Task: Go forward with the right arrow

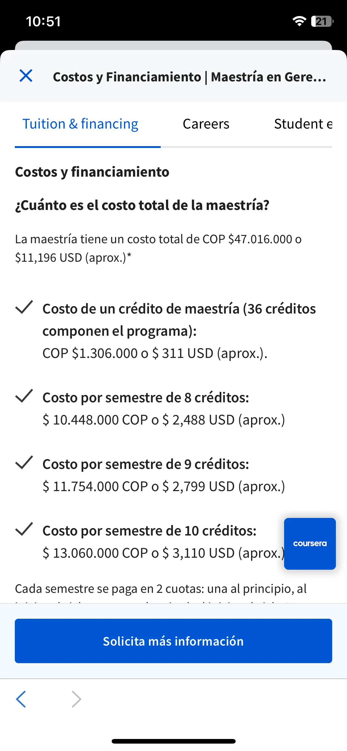Action: pyautogui.click(x=76, y=699)
